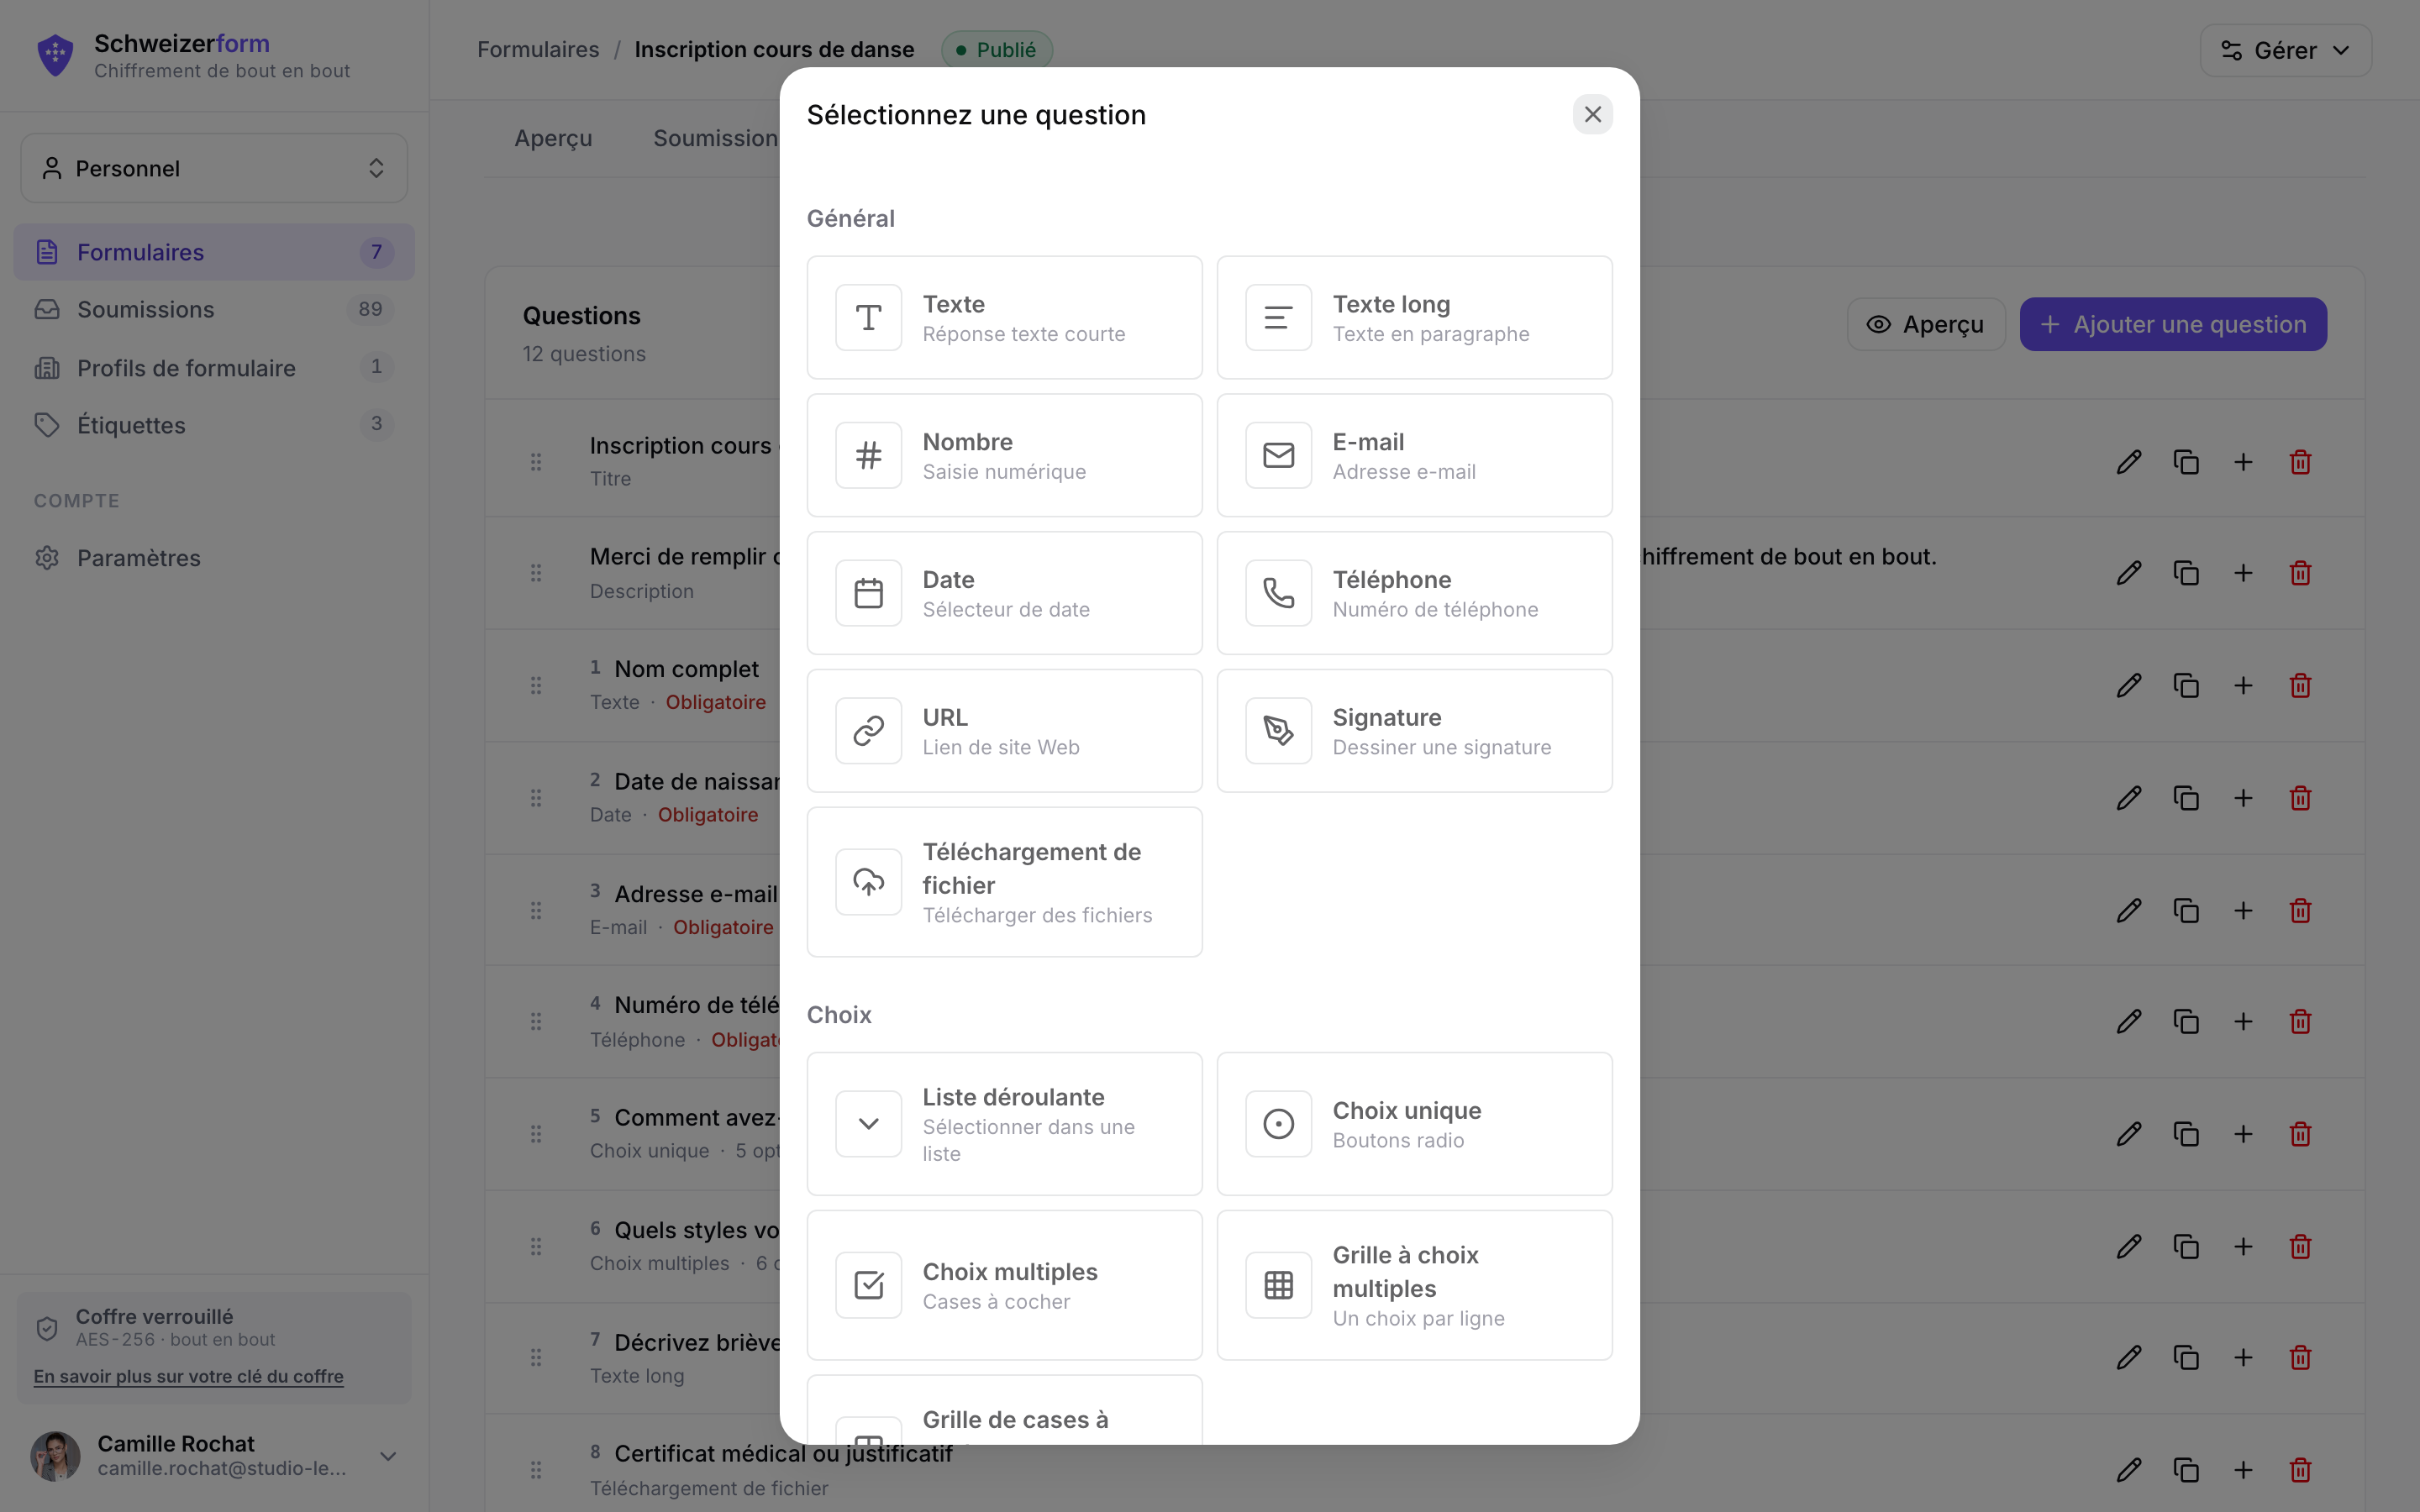The image size is (2420, 1512).
Task: Click the Aperçu eye button
Action: [x=1925, y=324]
